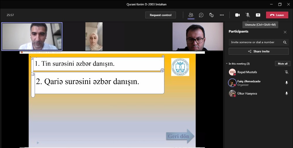
Task: Click the search magnifier in invite field
Action: click(285, 42)
